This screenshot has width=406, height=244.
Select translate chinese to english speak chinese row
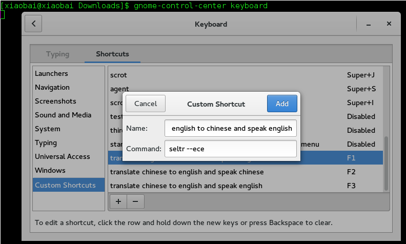click(245, 172)
